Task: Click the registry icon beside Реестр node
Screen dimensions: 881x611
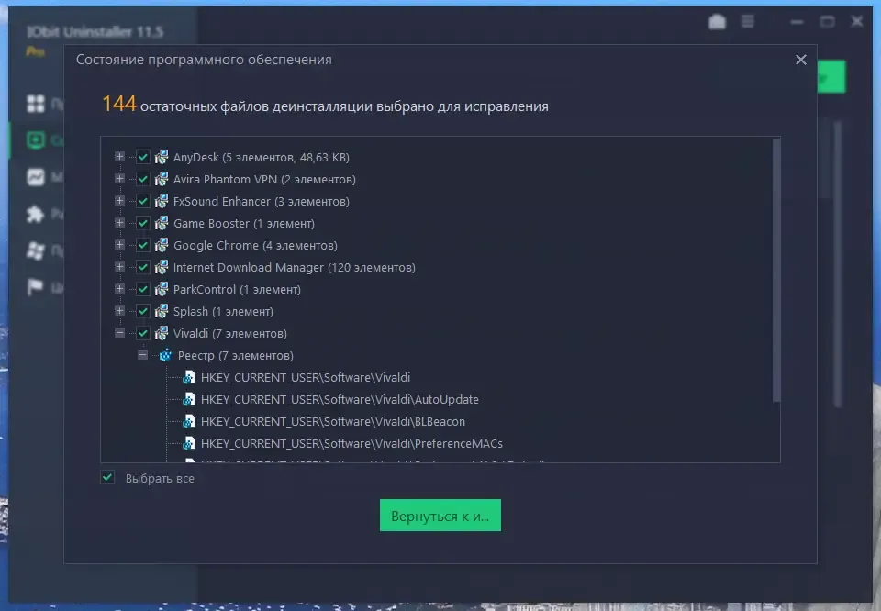Action: 165,355
